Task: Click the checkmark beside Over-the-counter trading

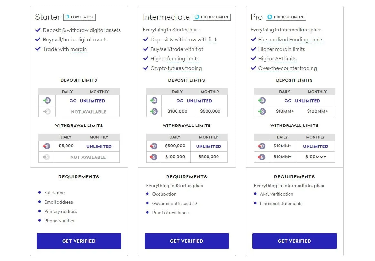Action: pos(253,68)
